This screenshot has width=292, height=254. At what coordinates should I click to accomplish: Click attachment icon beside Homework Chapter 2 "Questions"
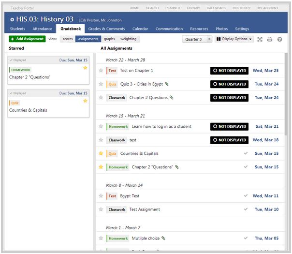point(177,167)
